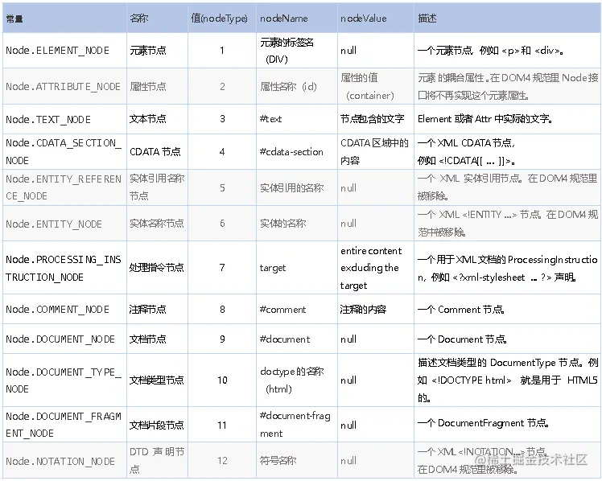Viewport: 602px width, 481px height.
Task: Select the 一个 Comment 节点 description
Action: coord(508,309)
